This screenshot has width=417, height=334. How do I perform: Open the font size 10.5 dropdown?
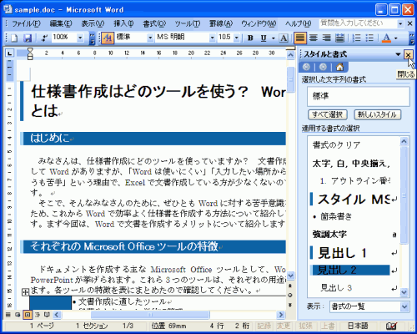pyautogui.click(x=237, y=38)
